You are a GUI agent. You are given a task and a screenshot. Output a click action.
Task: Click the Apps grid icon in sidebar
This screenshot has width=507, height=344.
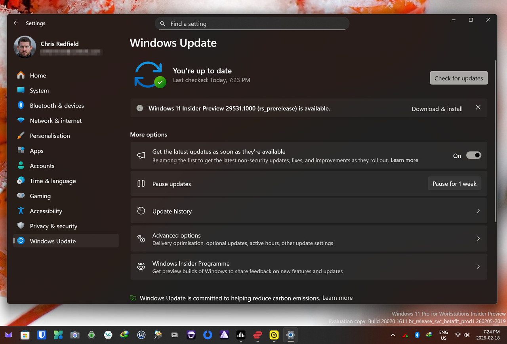click(21, 151)
